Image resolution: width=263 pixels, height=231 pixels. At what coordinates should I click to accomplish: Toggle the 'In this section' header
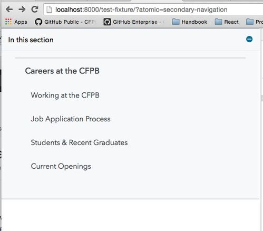pyautogui.click(x=130, y=40)
